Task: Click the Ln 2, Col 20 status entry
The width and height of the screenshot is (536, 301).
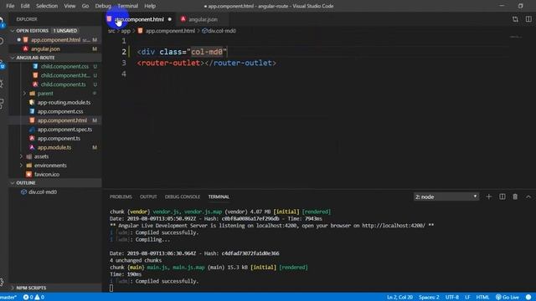Action: [399, 298]
